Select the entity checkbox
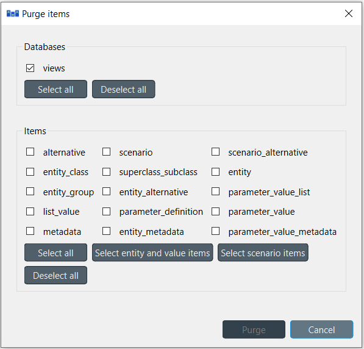 tap(215, 172)
